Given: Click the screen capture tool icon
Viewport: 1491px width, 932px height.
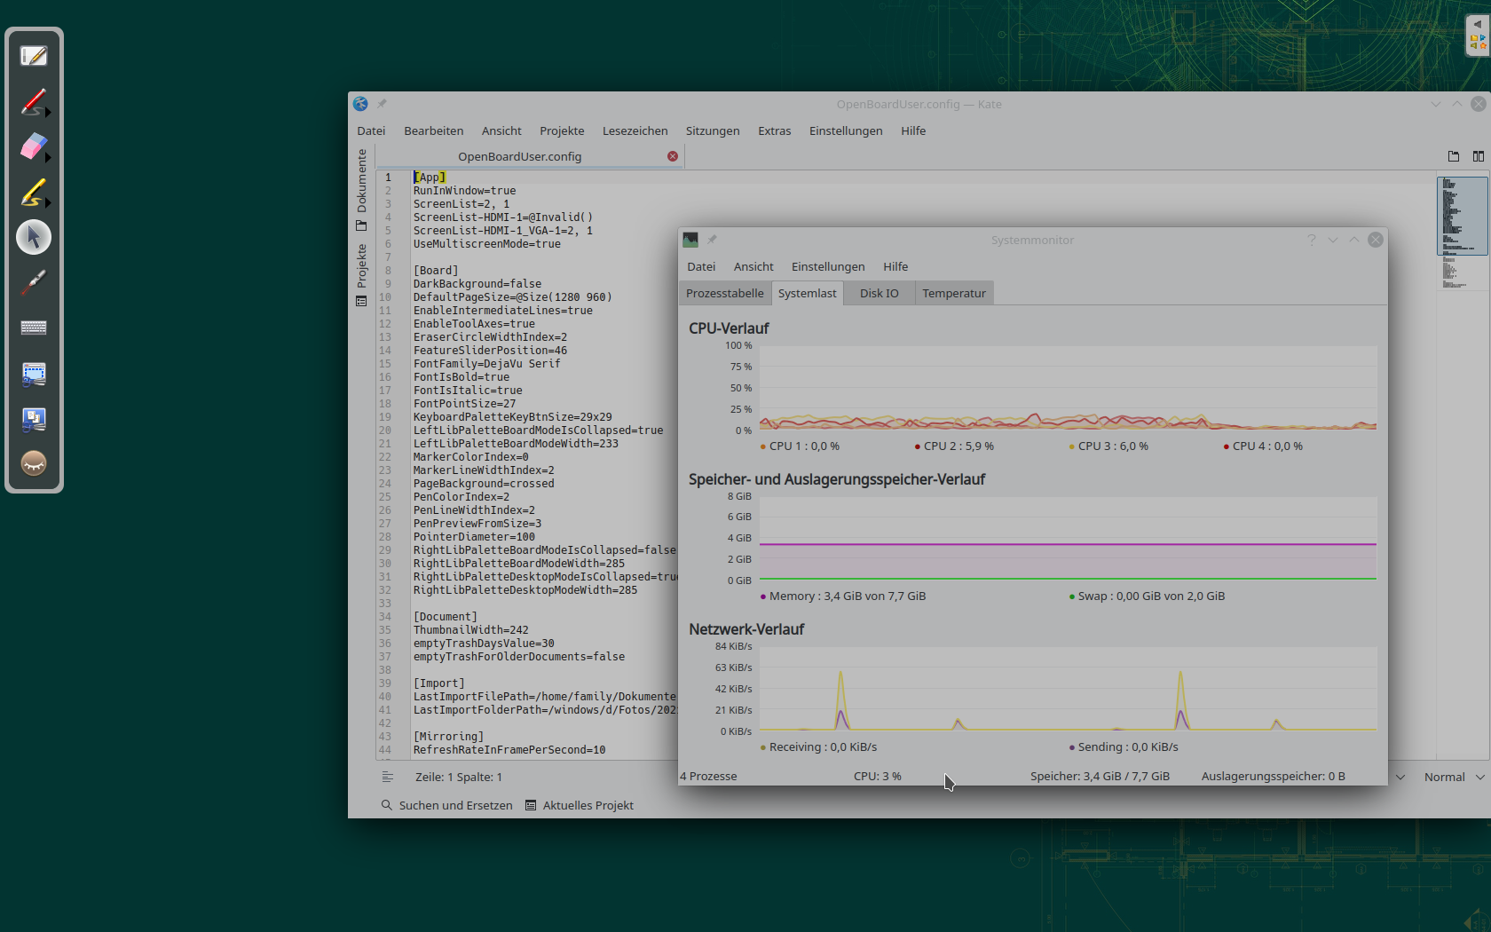Looking at the screenshot, I should click(34, 374).
